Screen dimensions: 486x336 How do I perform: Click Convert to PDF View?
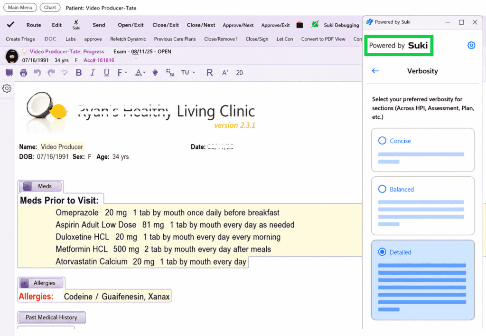tap(323, 39)
